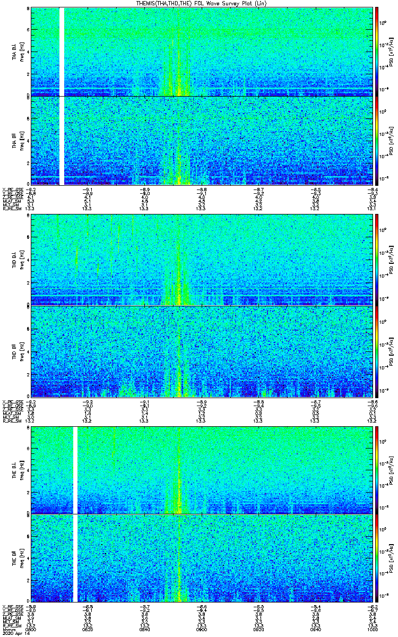Image resolution: width=398 pixels, height=637 pixels.
Task: Click the THD B-perpendicular spectrogram panel
Action: click(201, 260)
